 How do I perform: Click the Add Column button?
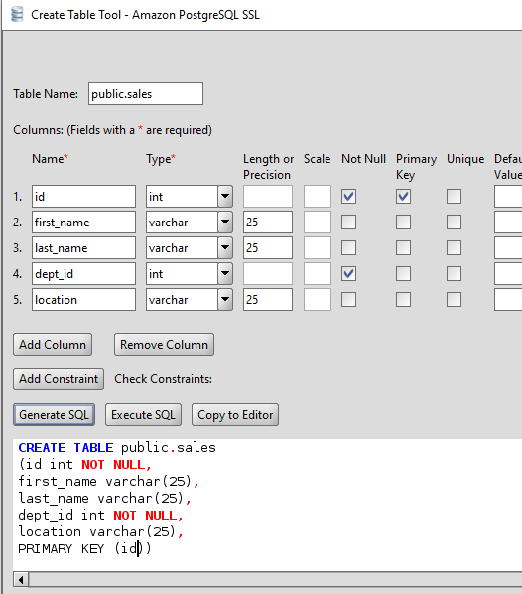point(53,345)
